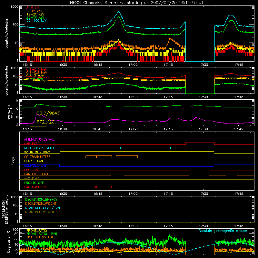The height and width of the screenshot is (258, 258).
Task: Click the 0.3-0.8 MeV legend label
Action: coord(37,73)
